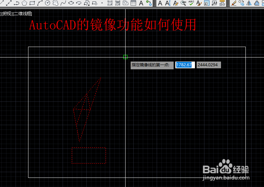Screen dimensions: 264x187
Task: Run the Spell Check tool
Action: click(x=191, y=3)
